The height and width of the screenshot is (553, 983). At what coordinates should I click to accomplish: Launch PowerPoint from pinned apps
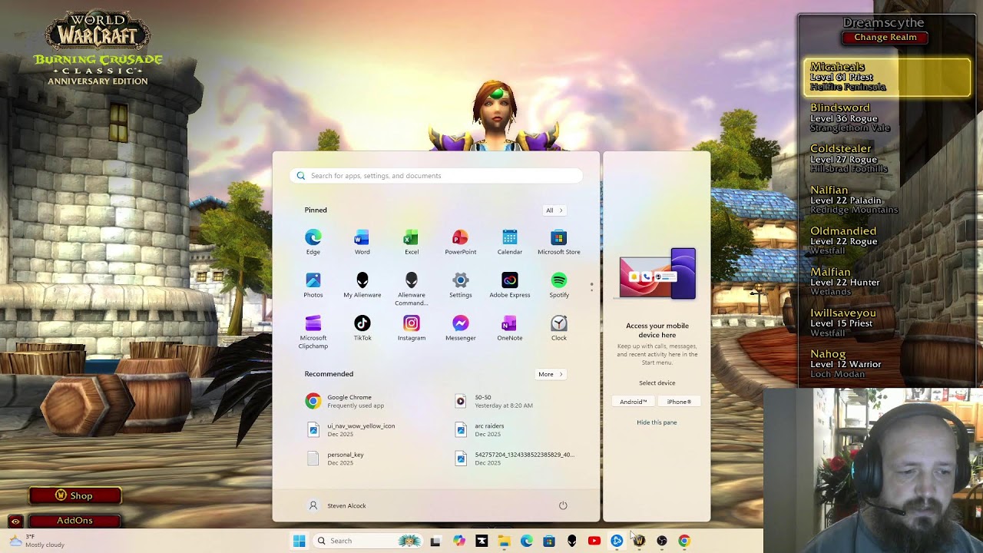tap(461, 241)
